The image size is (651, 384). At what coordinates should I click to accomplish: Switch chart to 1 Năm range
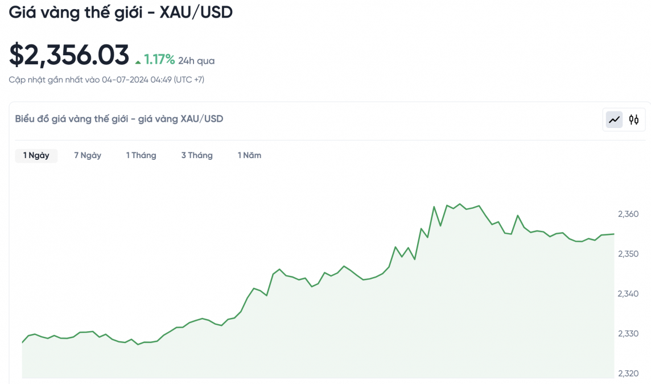[x=249, y=155]
